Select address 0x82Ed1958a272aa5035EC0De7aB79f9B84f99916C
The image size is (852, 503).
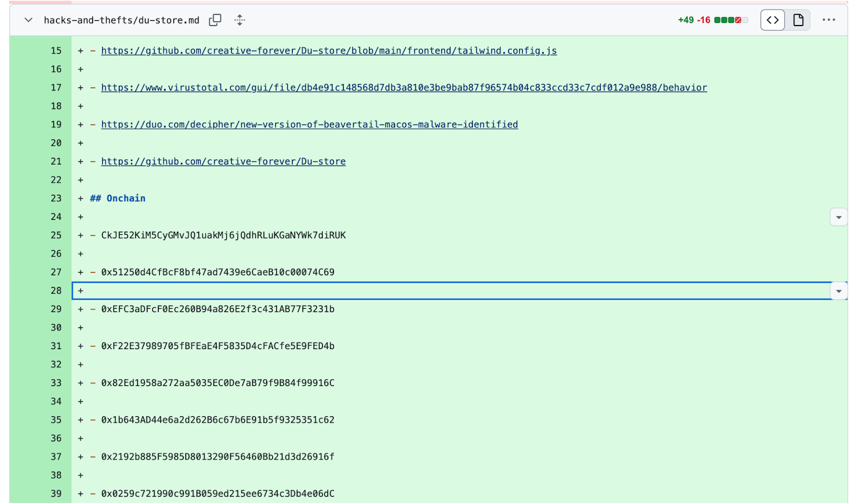(218, 383)
